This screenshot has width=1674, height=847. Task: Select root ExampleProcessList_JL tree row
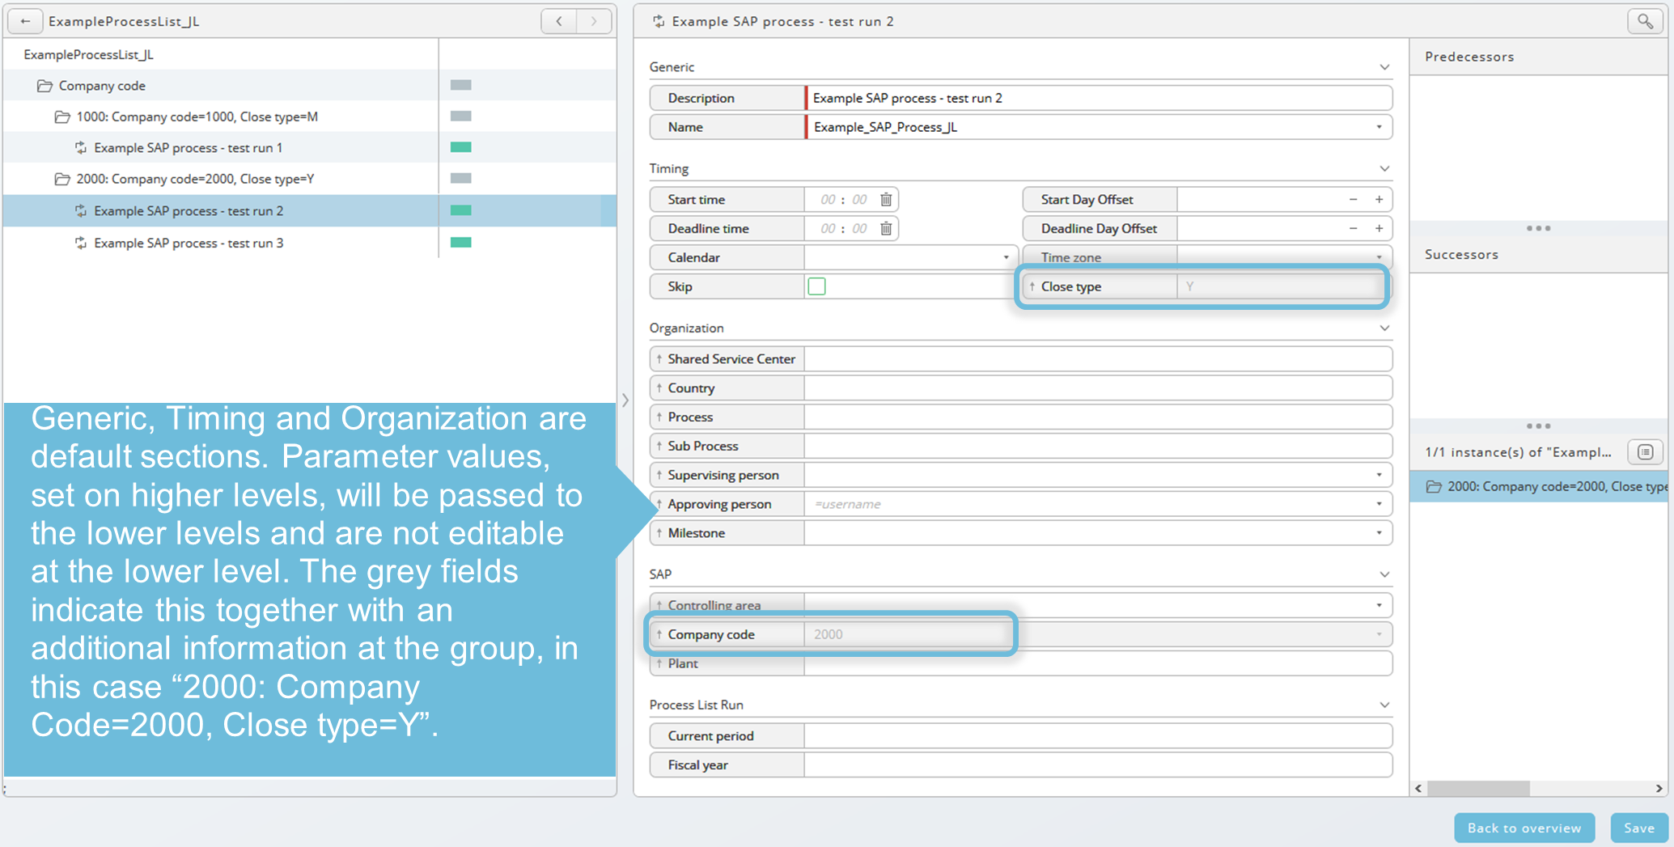pos(88,54)
